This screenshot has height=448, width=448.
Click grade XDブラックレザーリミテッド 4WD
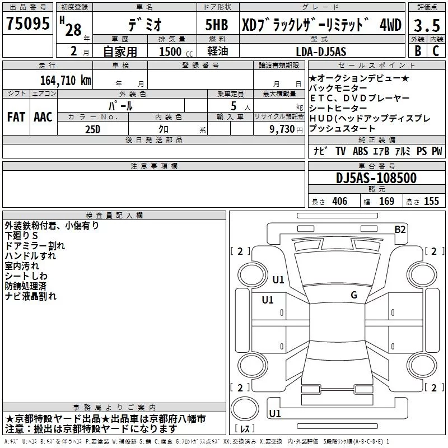pyautogui.click(x=321, y=25)
